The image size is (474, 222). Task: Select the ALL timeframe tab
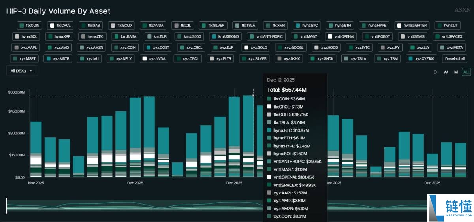coord(466,72)
